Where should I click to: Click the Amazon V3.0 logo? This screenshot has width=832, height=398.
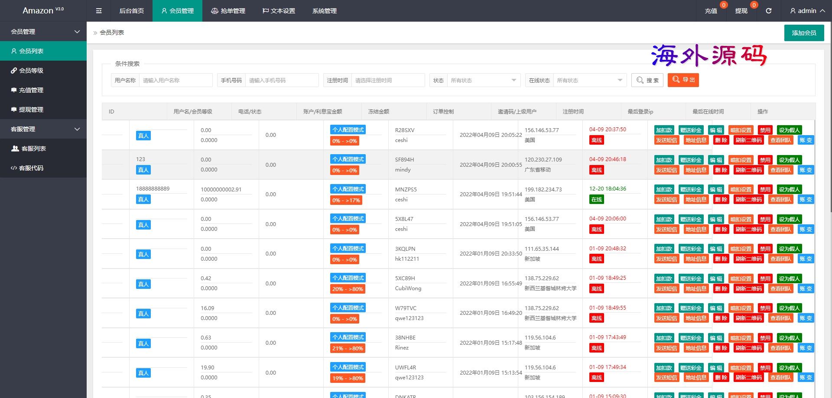43,10
